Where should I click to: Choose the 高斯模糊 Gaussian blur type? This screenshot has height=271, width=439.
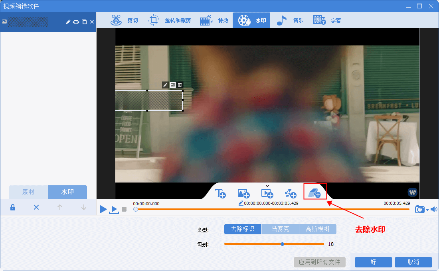click(x=318, y=229)
